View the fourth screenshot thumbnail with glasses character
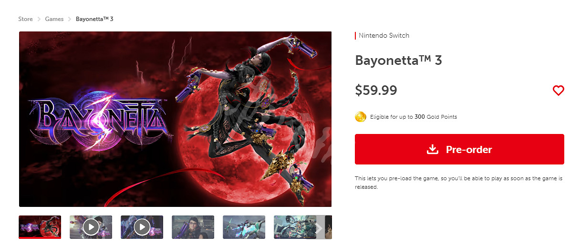 193,227
